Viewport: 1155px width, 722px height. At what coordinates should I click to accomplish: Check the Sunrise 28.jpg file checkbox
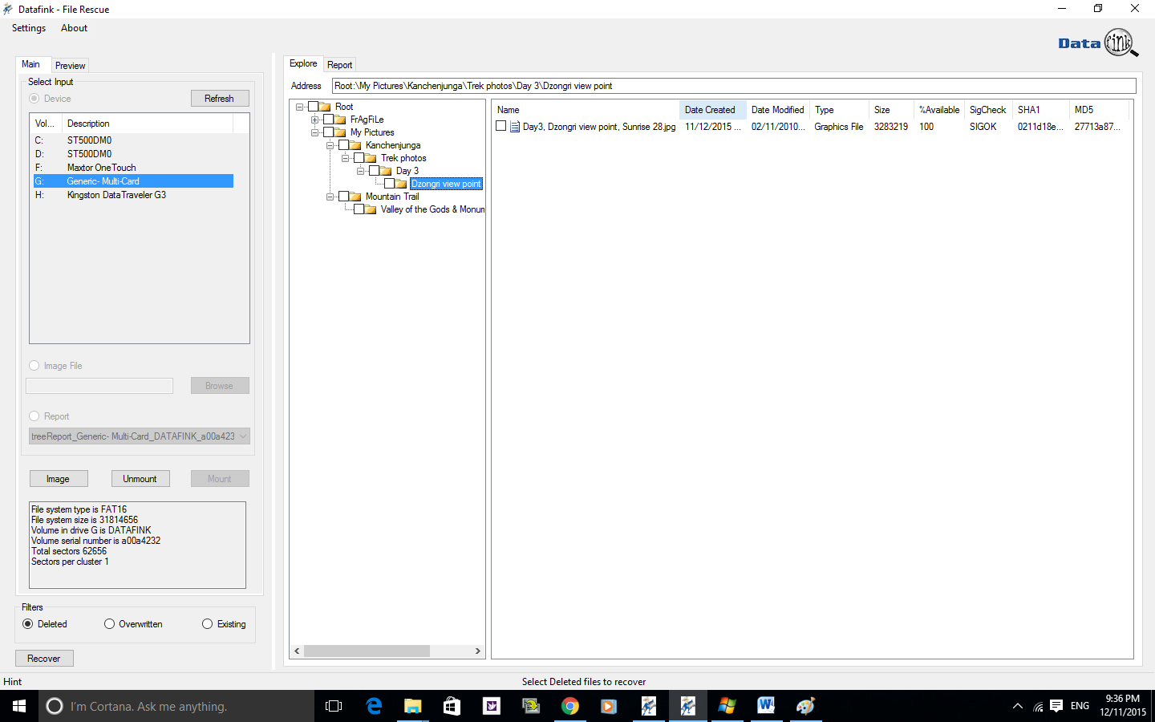[x=501, y=126]
